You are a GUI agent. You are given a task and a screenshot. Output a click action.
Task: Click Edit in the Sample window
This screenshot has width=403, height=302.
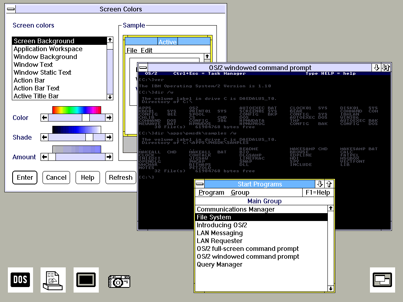click(x=146, y=50)
